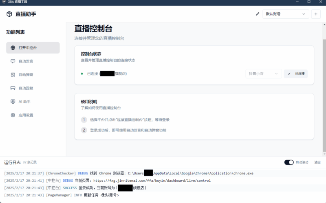326x203 pixels.
Task: Open the 打开中控台 sidebar item
Action: click(33, 48)
